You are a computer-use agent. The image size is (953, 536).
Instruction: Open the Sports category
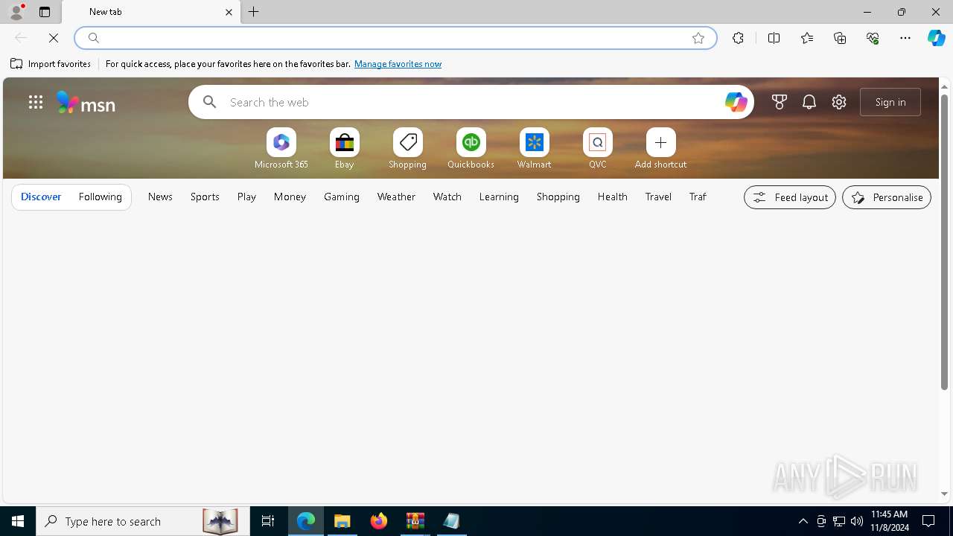click(205, 197)
